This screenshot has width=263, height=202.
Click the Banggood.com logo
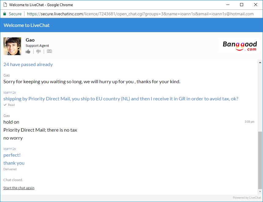click(240, 46)
